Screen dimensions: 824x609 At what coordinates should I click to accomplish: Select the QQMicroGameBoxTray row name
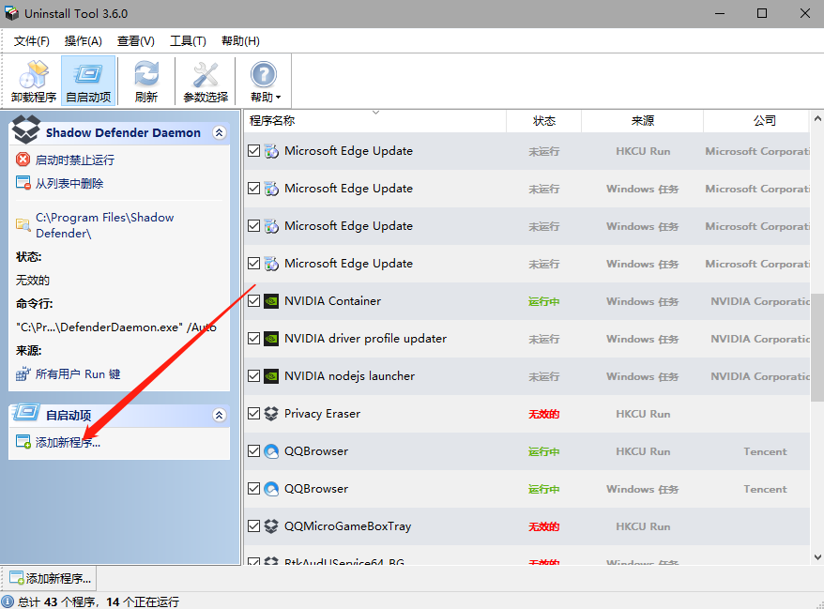point(347,526)
